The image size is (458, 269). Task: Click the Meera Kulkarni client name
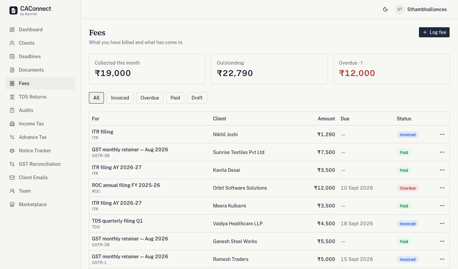click(x=230, y=206)
